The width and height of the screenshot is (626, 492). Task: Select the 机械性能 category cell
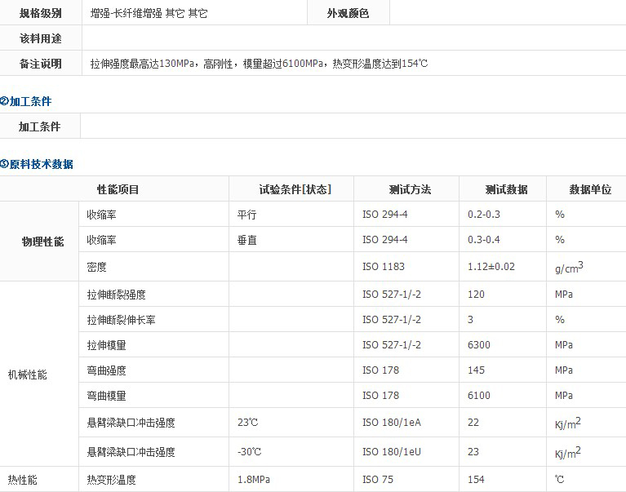click(27, 375)
